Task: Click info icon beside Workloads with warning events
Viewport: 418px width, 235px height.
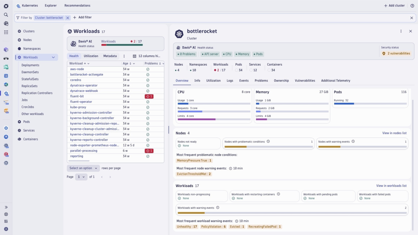Action: pos(218,208)
